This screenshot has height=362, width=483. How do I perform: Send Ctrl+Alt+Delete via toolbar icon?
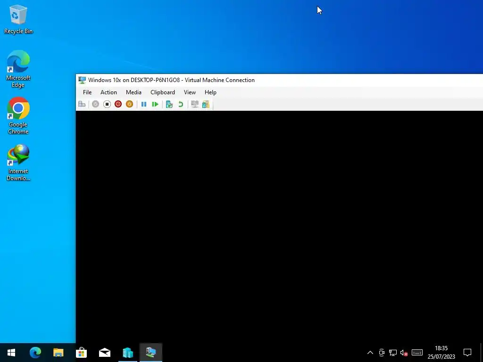pyautogui.click(x=82, y=104)
